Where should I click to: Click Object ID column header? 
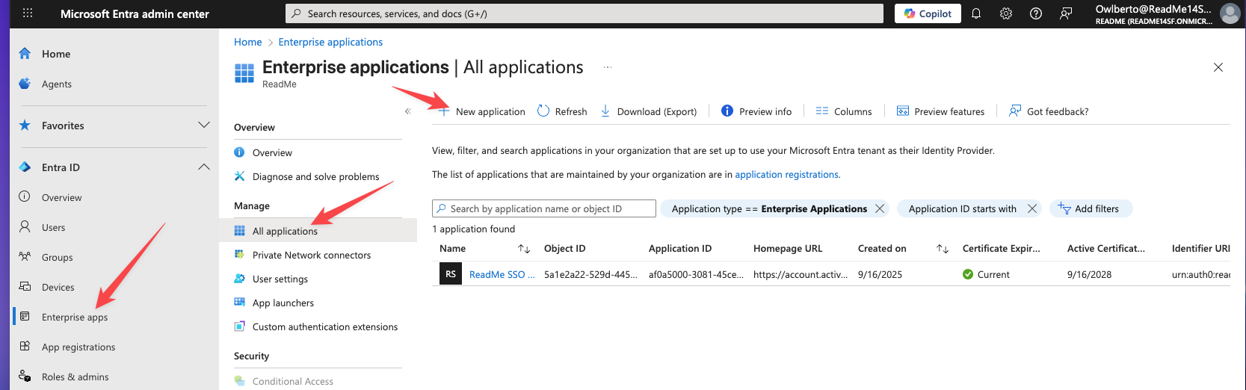coord(565,249)
